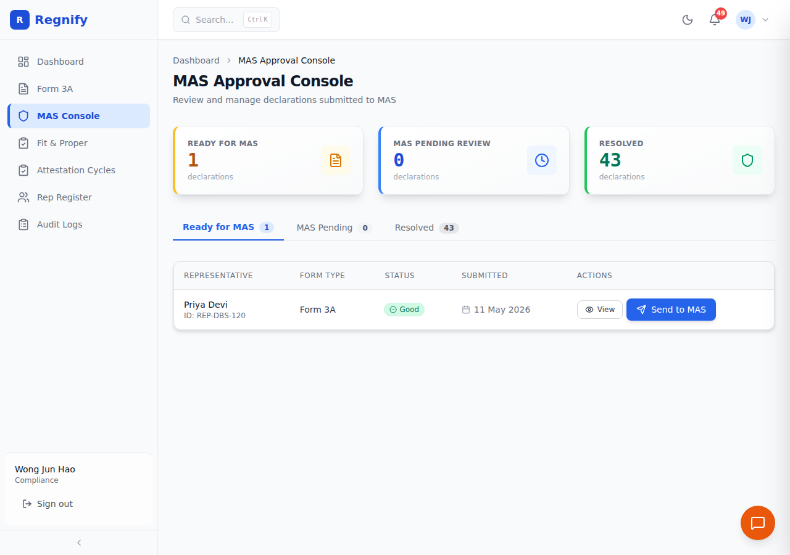Open the Form 3A sidebar item
Viewport: 790px width, 555px height.
click(78, 89)
